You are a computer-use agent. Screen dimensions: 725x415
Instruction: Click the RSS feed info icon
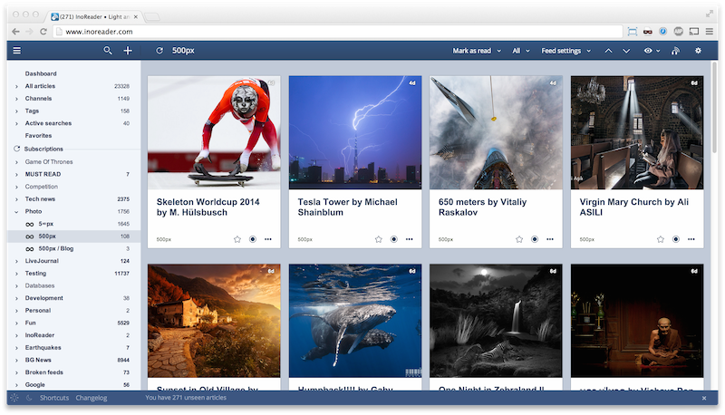(675, 51)
